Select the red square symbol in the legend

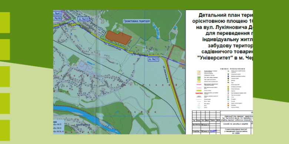[228, 103]
